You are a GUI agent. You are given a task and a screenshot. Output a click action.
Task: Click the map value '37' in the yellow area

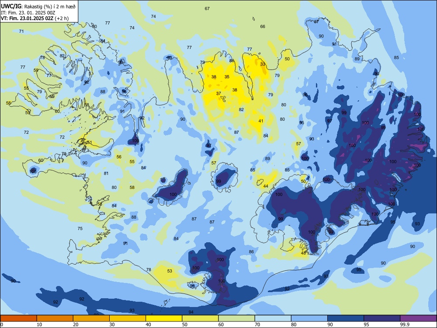[x=218, y=94]
